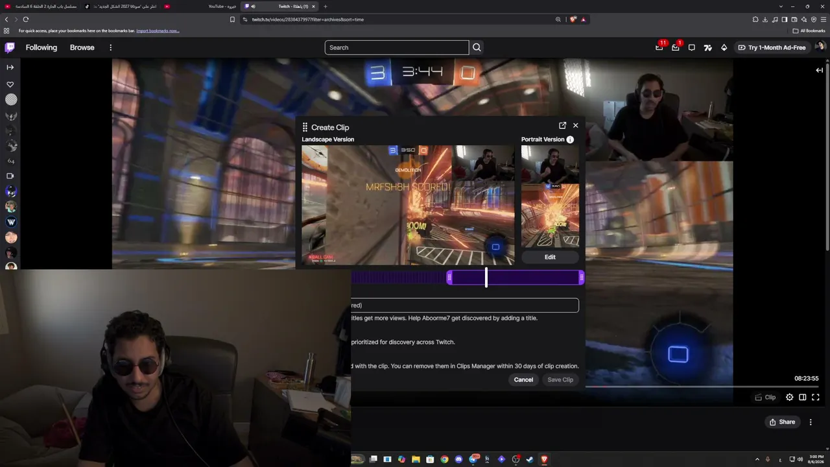Show hidden system tray icons
This screenshot has width=830, height=467.
pos(757,459)
